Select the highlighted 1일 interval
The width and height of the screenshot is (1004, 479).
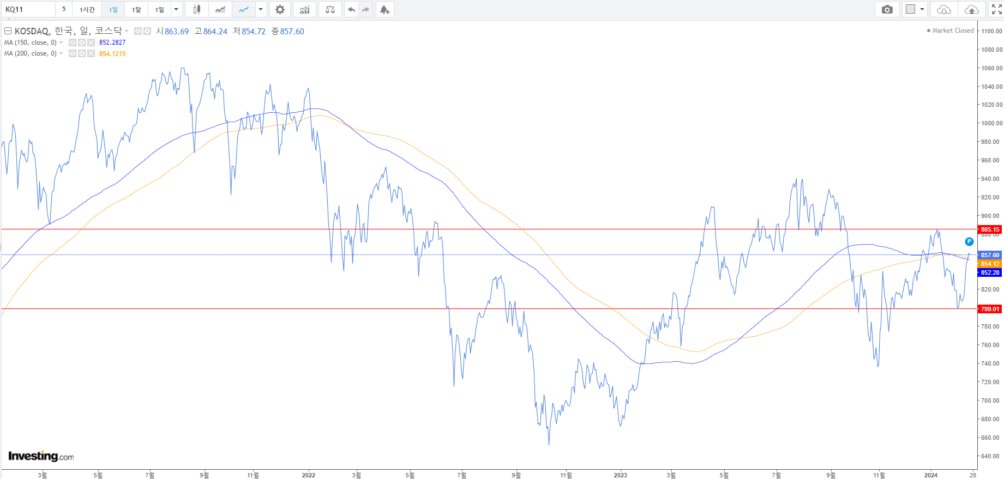[113, 9]
